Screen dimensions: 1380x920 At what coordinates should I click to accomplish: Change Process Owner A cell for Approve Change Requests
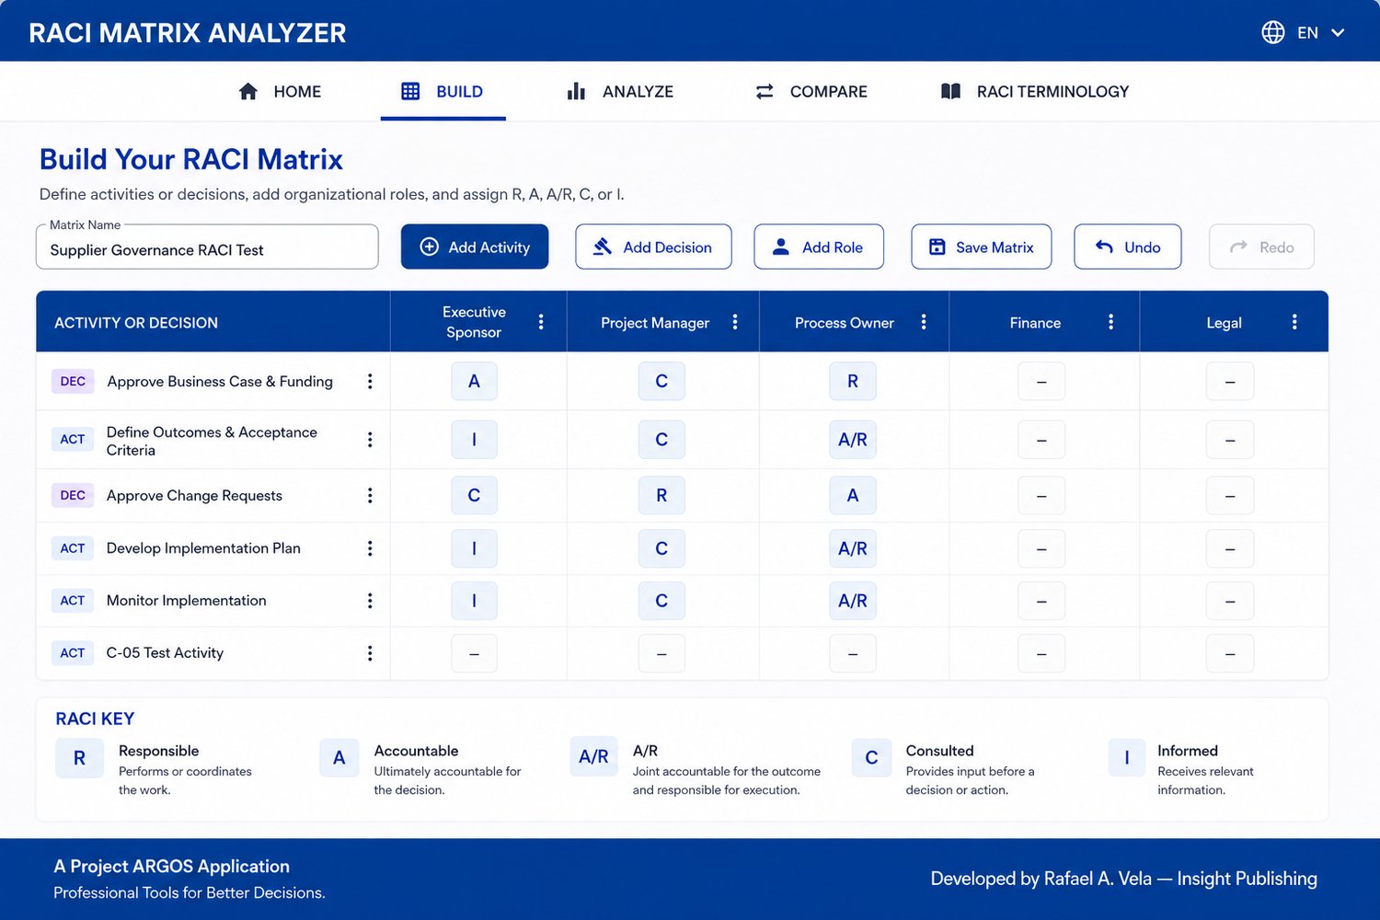[x=853, y=495]
